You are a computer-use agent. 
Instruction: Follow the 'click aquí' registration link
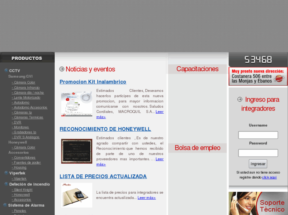[269, 177]
